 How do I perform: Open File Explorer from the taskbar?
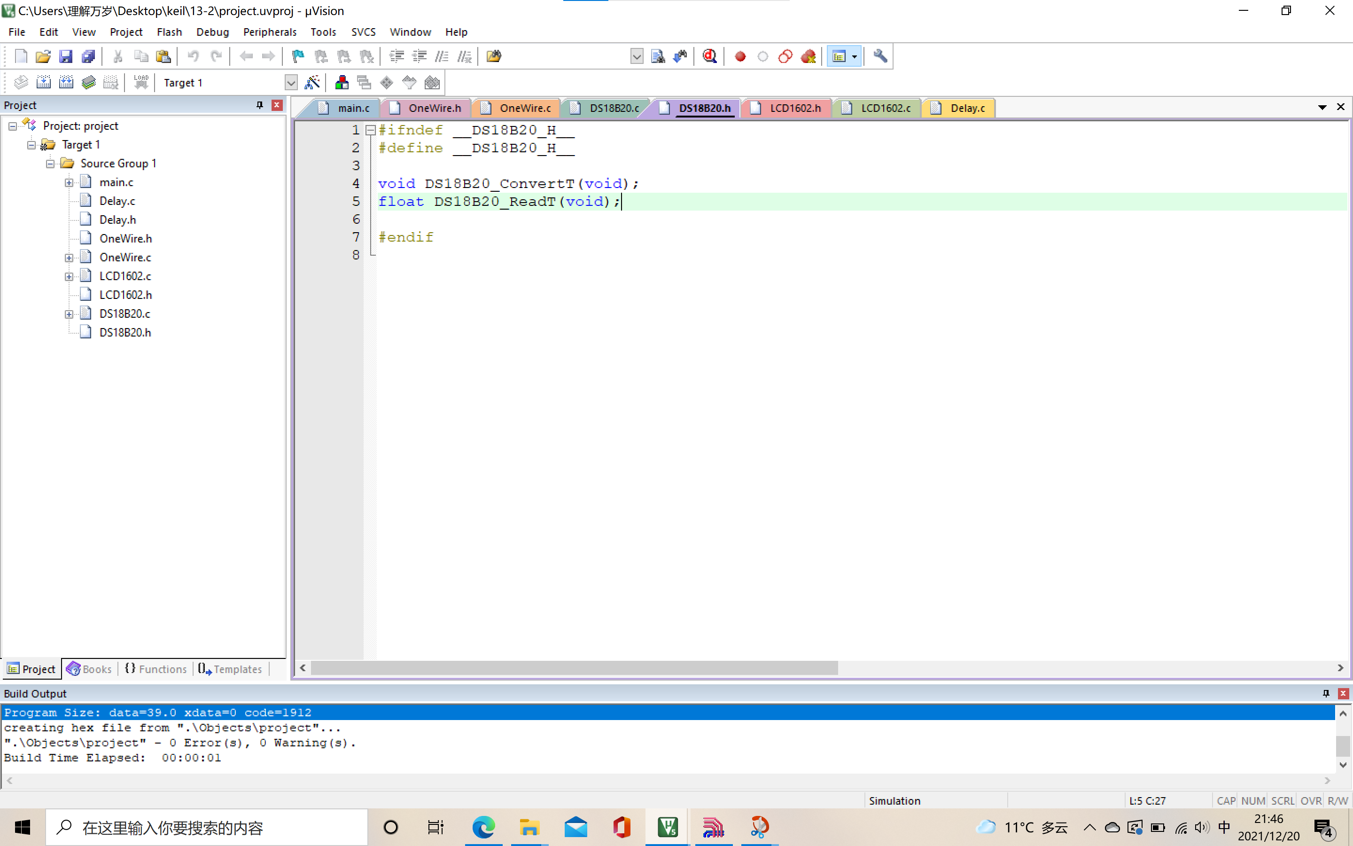click(x=529, y=827)
